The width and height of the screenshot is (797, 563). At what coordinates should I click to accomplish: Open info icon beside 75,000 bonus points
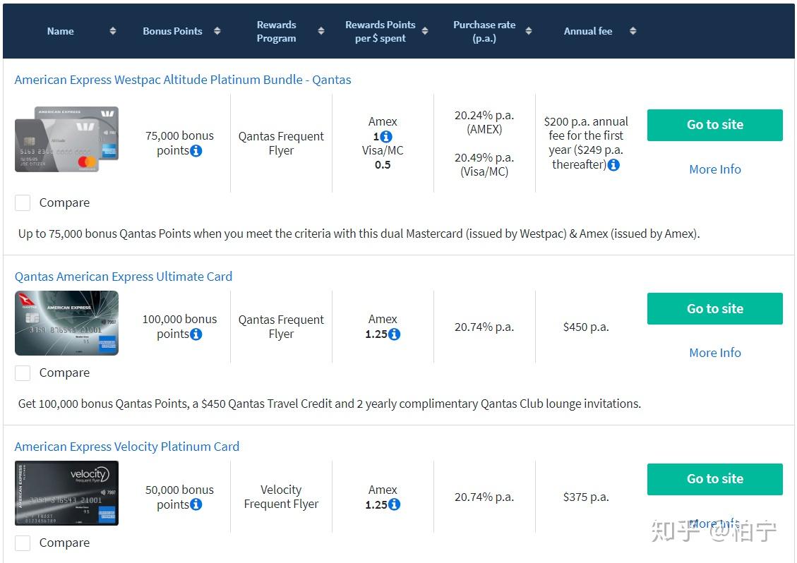[x=196, y=151]
